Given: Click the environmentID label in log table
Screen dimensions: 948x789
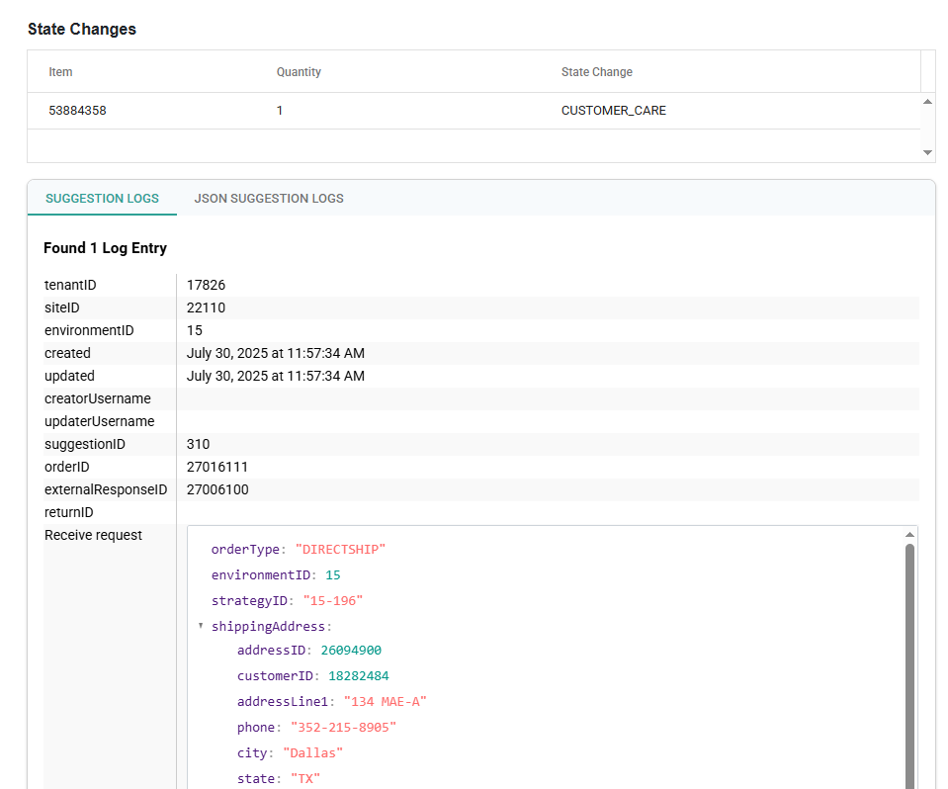Looking at the screenshot, I should (x=89, y=330).
